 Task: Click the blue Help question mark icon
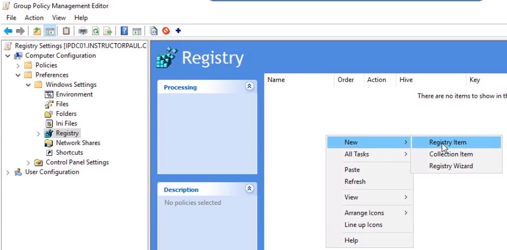[x=124, y=31]
